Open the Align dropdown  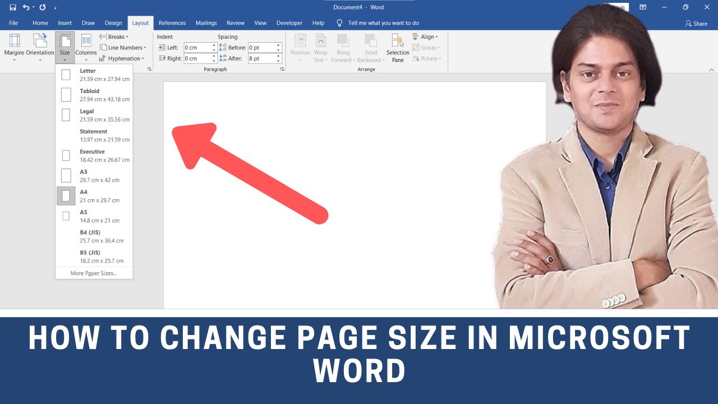tap(425, 37)
